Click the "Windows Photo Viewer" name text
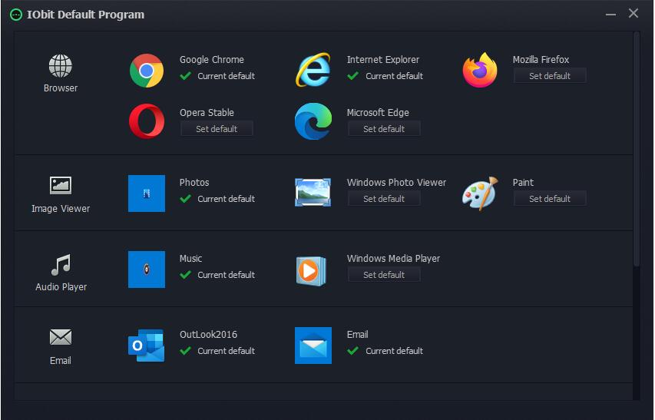Viewport: 655px width, 420px height. (396, 183)
